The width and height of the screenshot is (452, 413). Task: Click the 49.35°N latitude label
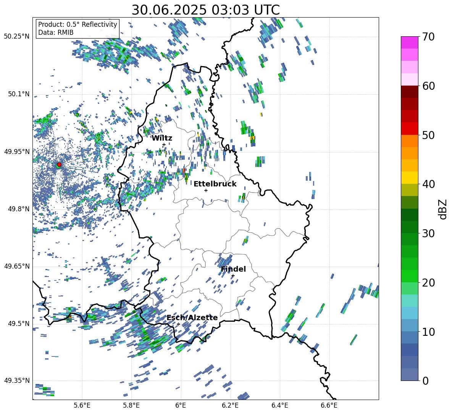(x=16, y=381)
